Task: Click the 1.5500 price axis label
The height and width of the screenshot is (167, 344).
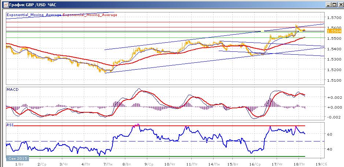Action: click(334, 38)
